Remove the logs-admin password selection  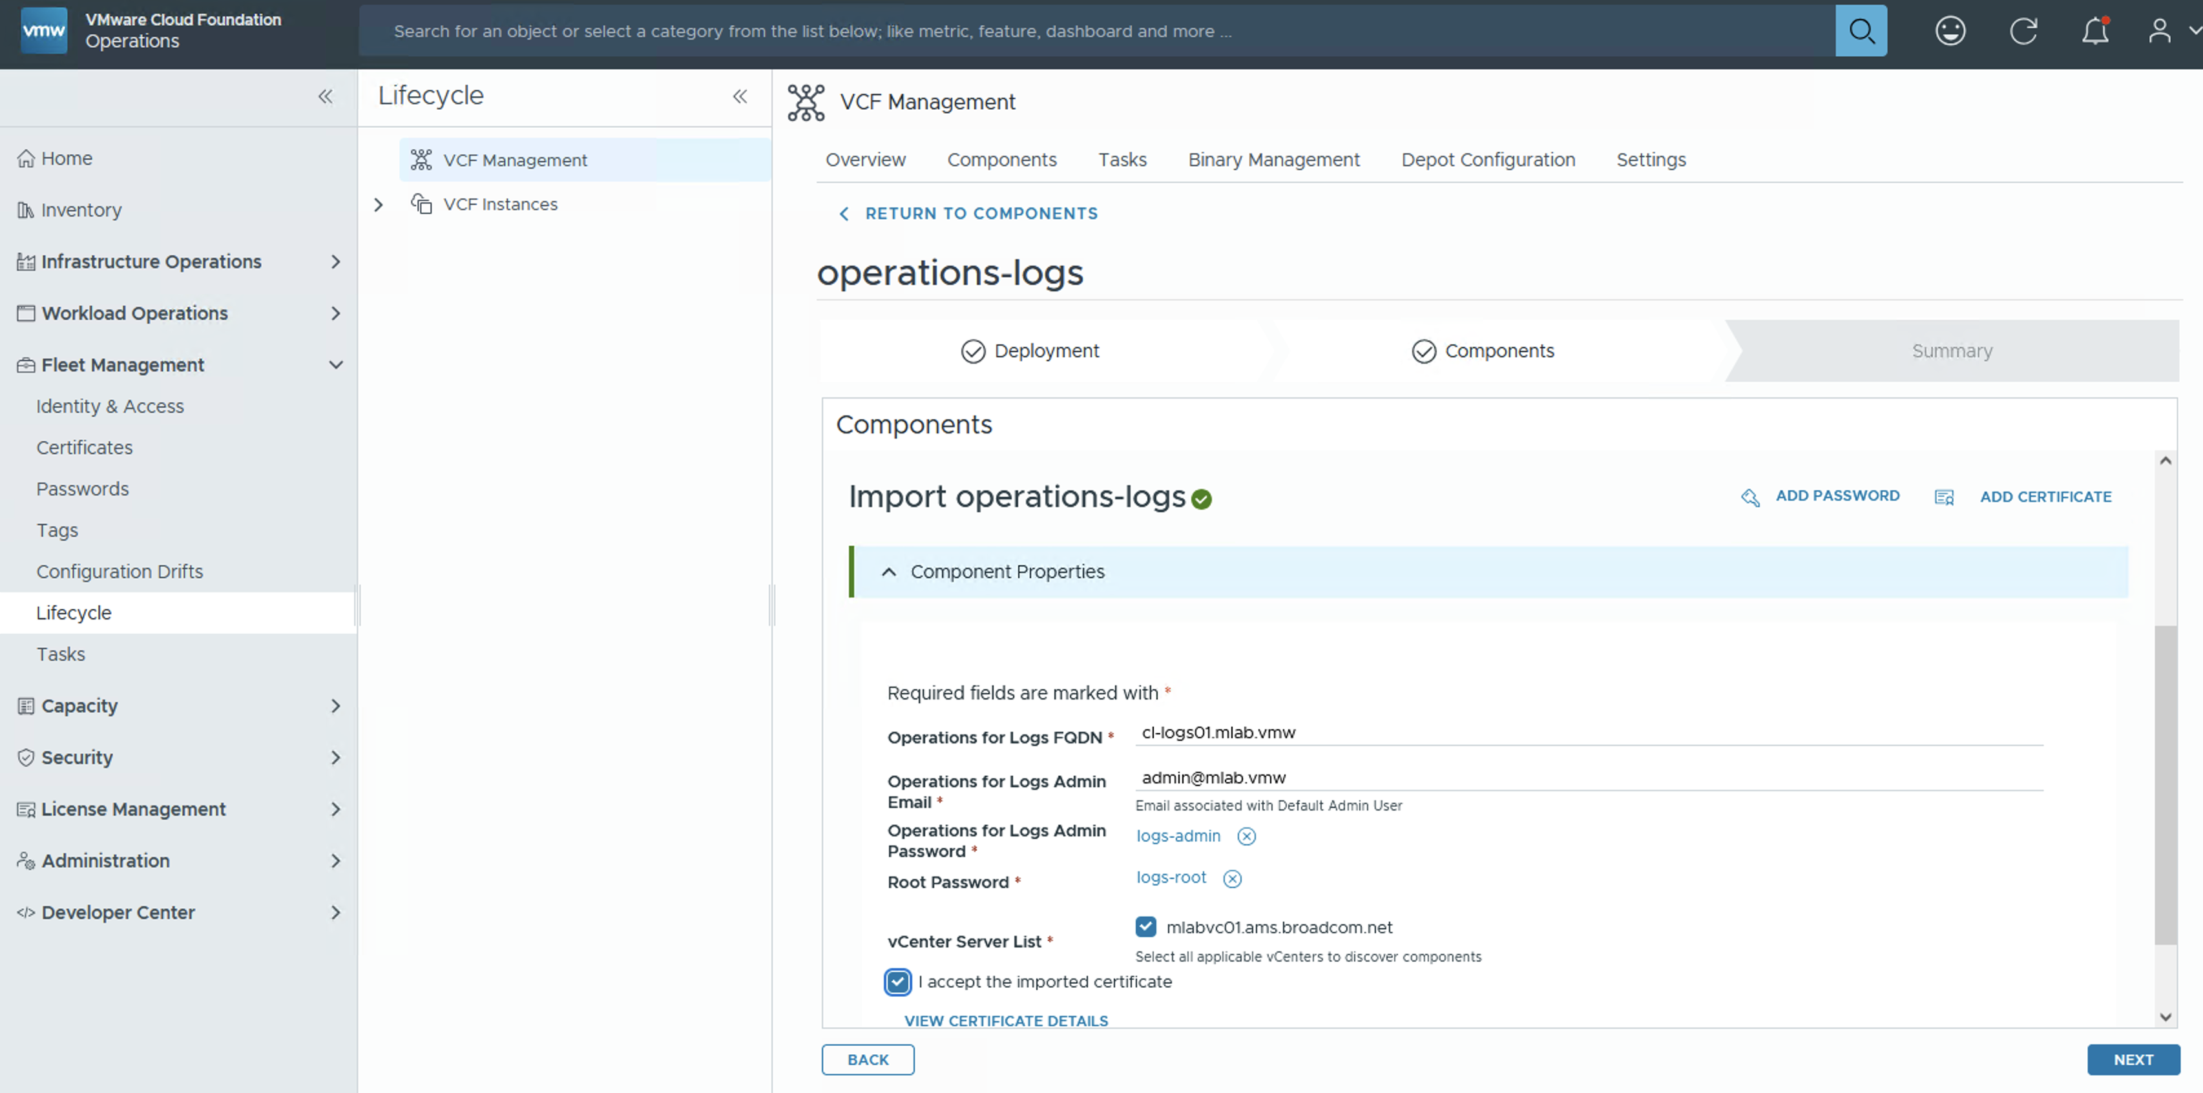1246,837
